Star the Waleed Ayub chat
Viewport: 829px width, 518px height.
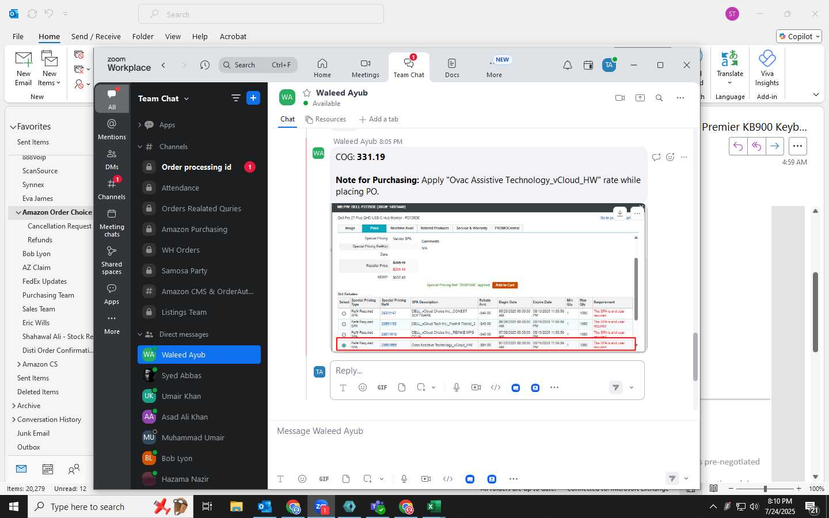(307, 93)
